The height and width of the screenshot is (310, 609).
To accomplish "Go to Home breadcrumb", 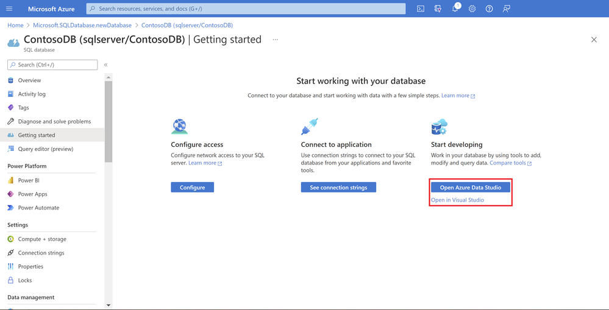I will pyautogui.click(x=15, y=25).
